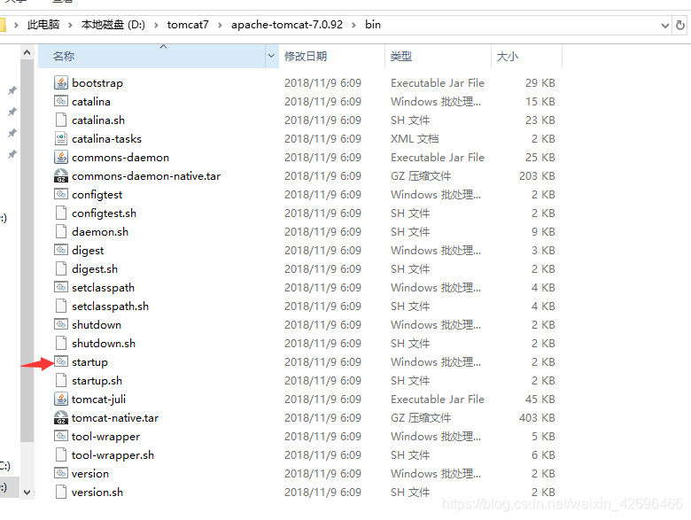691x520 pixels.
Task: Select the daemon.sh file name
Action: [100, 231]
